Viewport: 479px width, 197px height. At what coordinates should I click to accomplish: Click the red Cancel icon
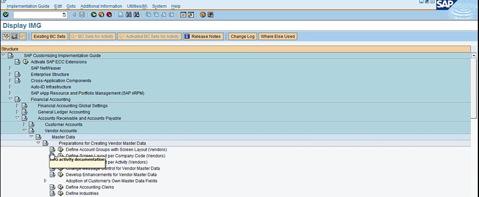(x=109, y=15)
